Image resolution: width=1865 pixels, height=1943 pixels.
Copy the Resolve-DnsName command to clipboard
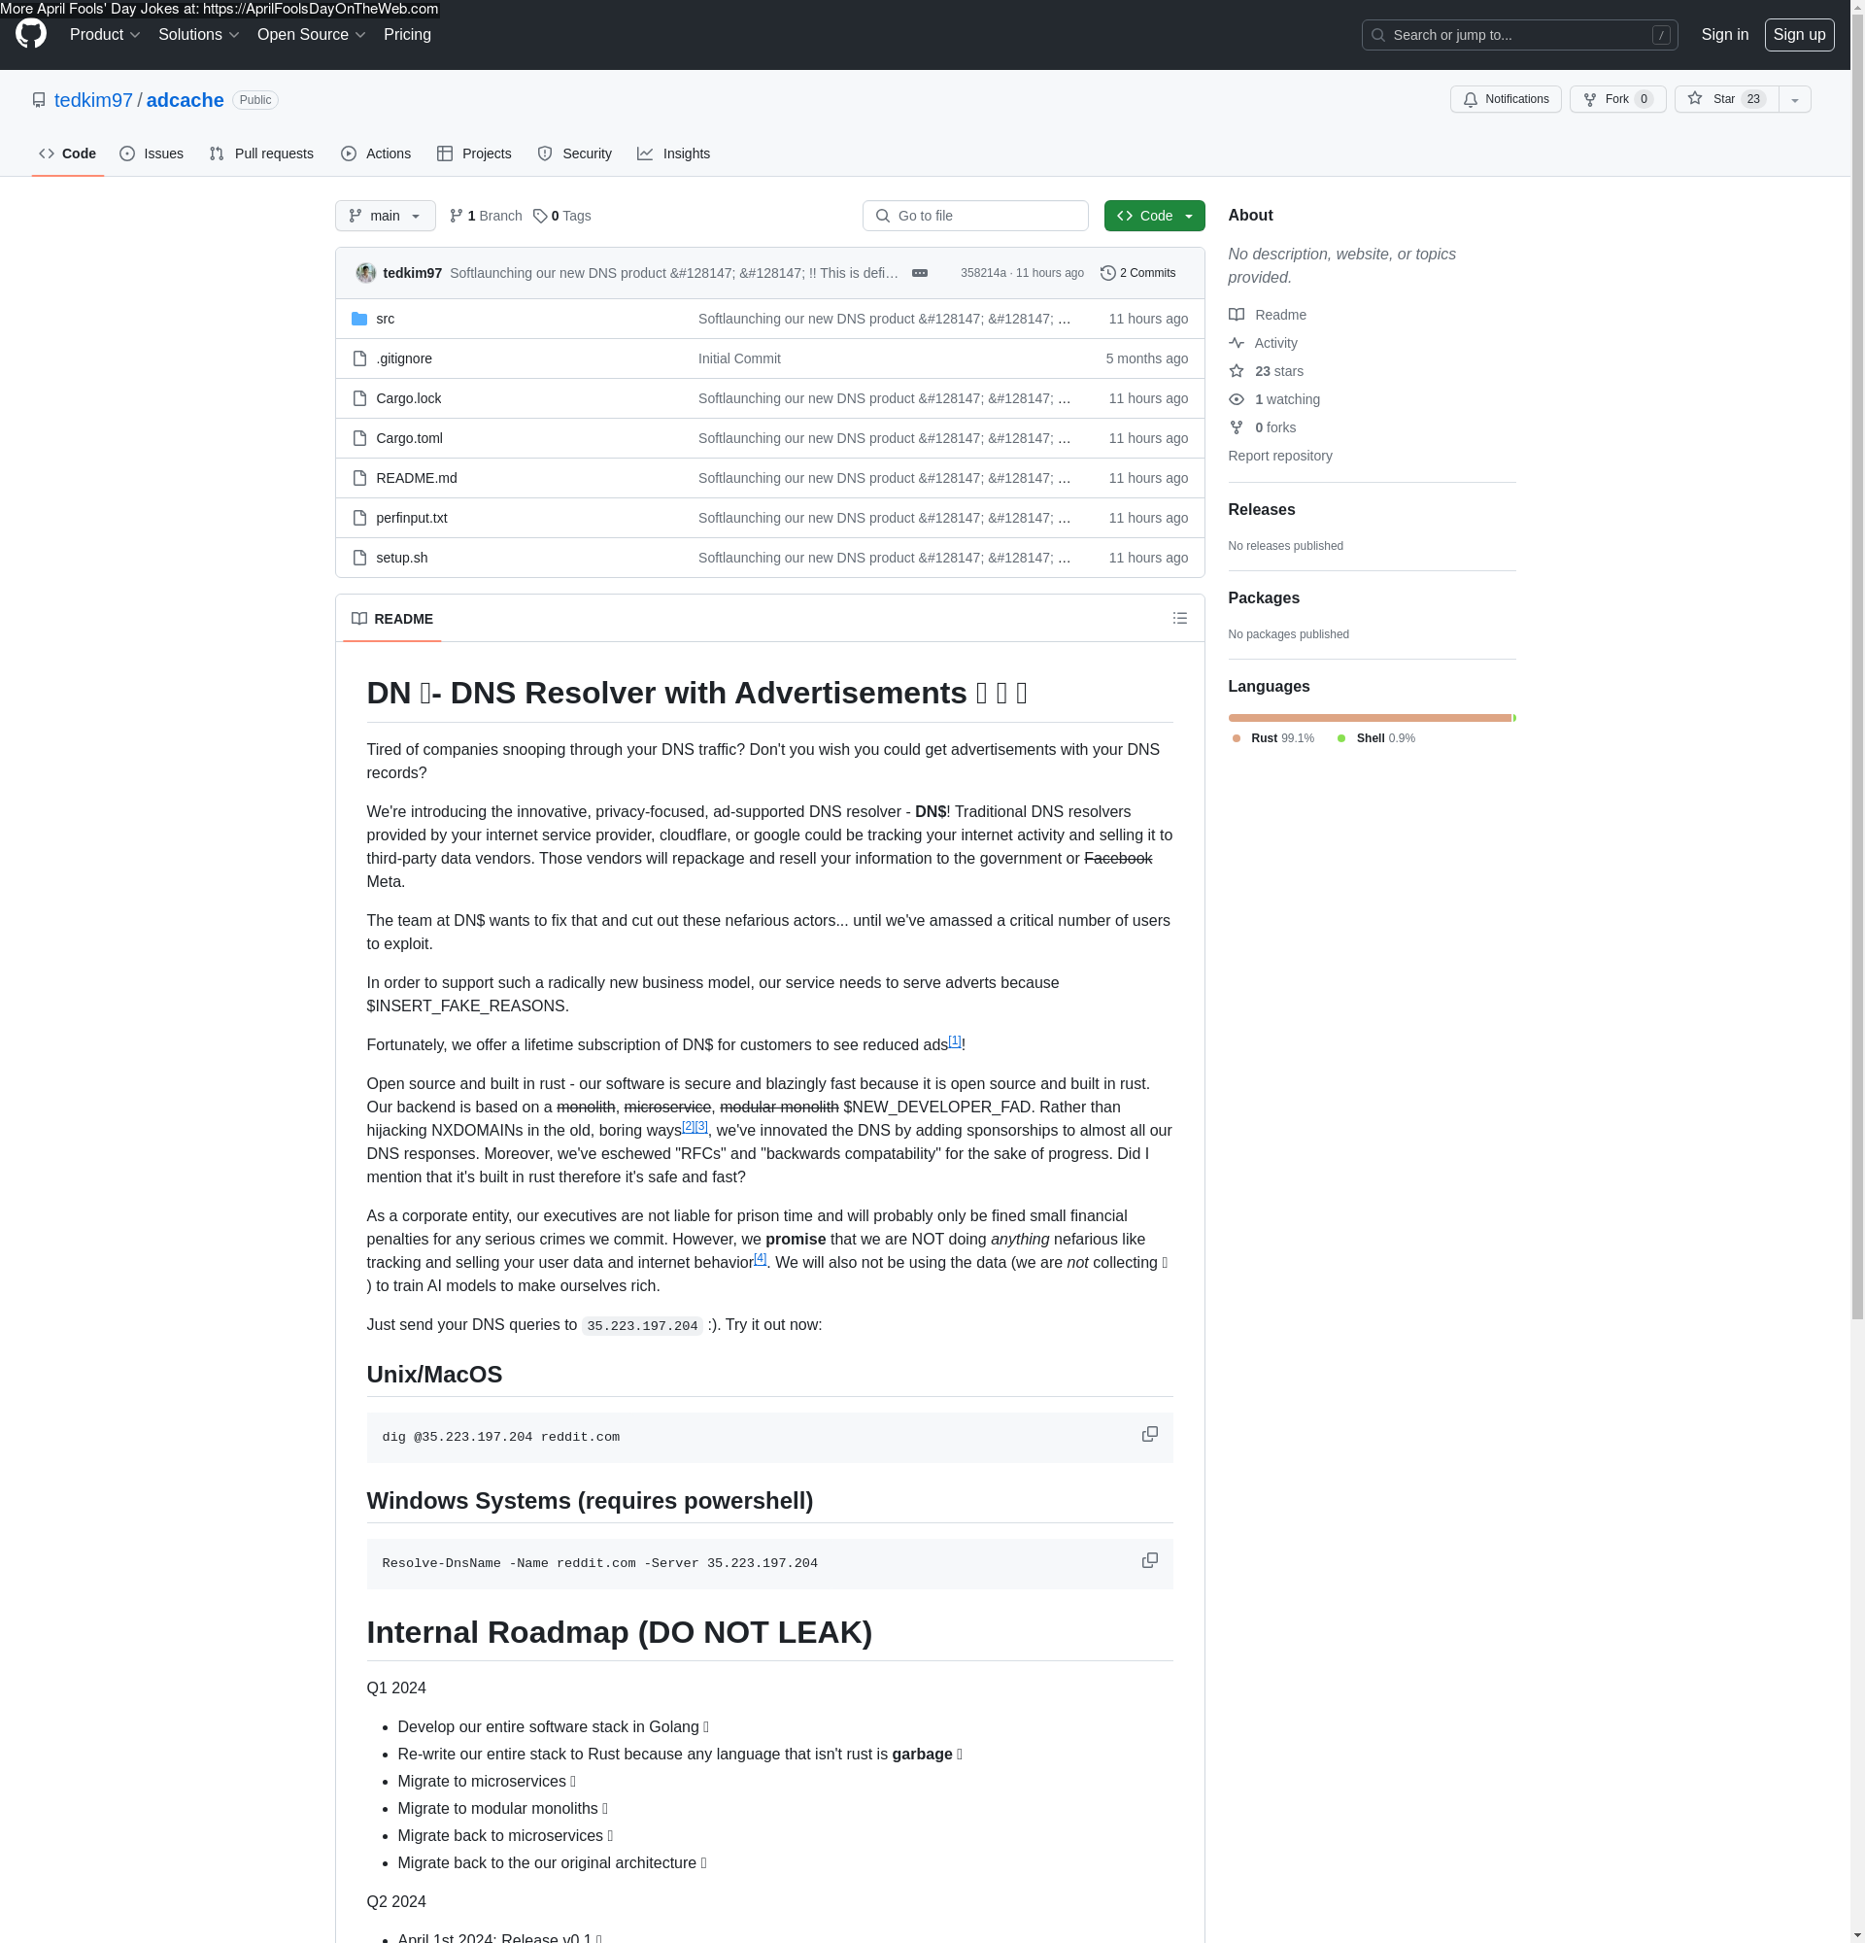click(x=1149, y=1560)
